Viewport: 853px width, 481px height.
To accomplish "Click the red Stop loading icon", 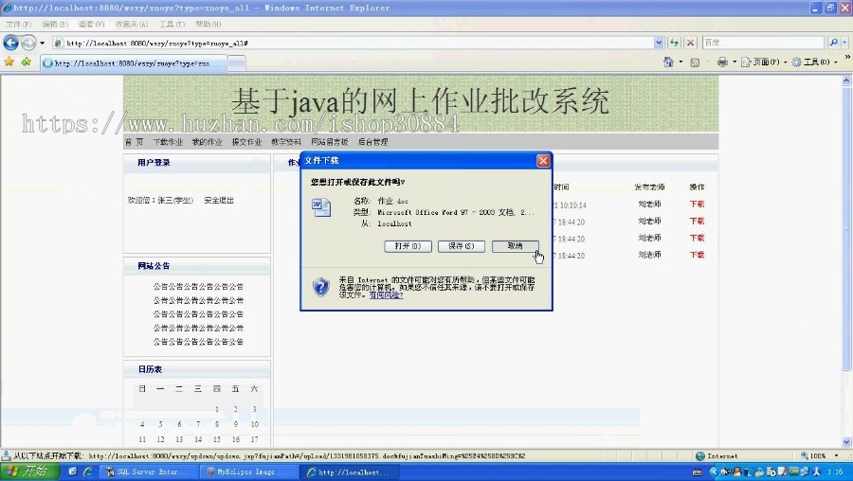I will (690, 43).
